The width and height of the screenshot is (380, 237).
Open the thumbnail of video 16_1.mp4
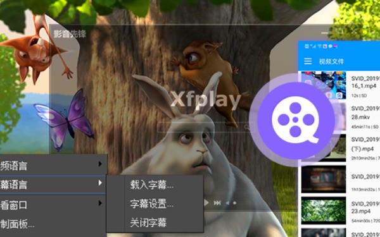point(324,85)
